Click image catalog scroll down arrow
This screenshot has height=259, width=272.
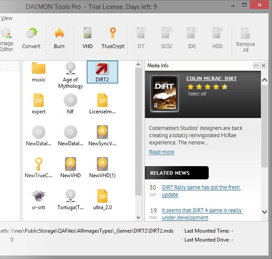coord(138,217)
